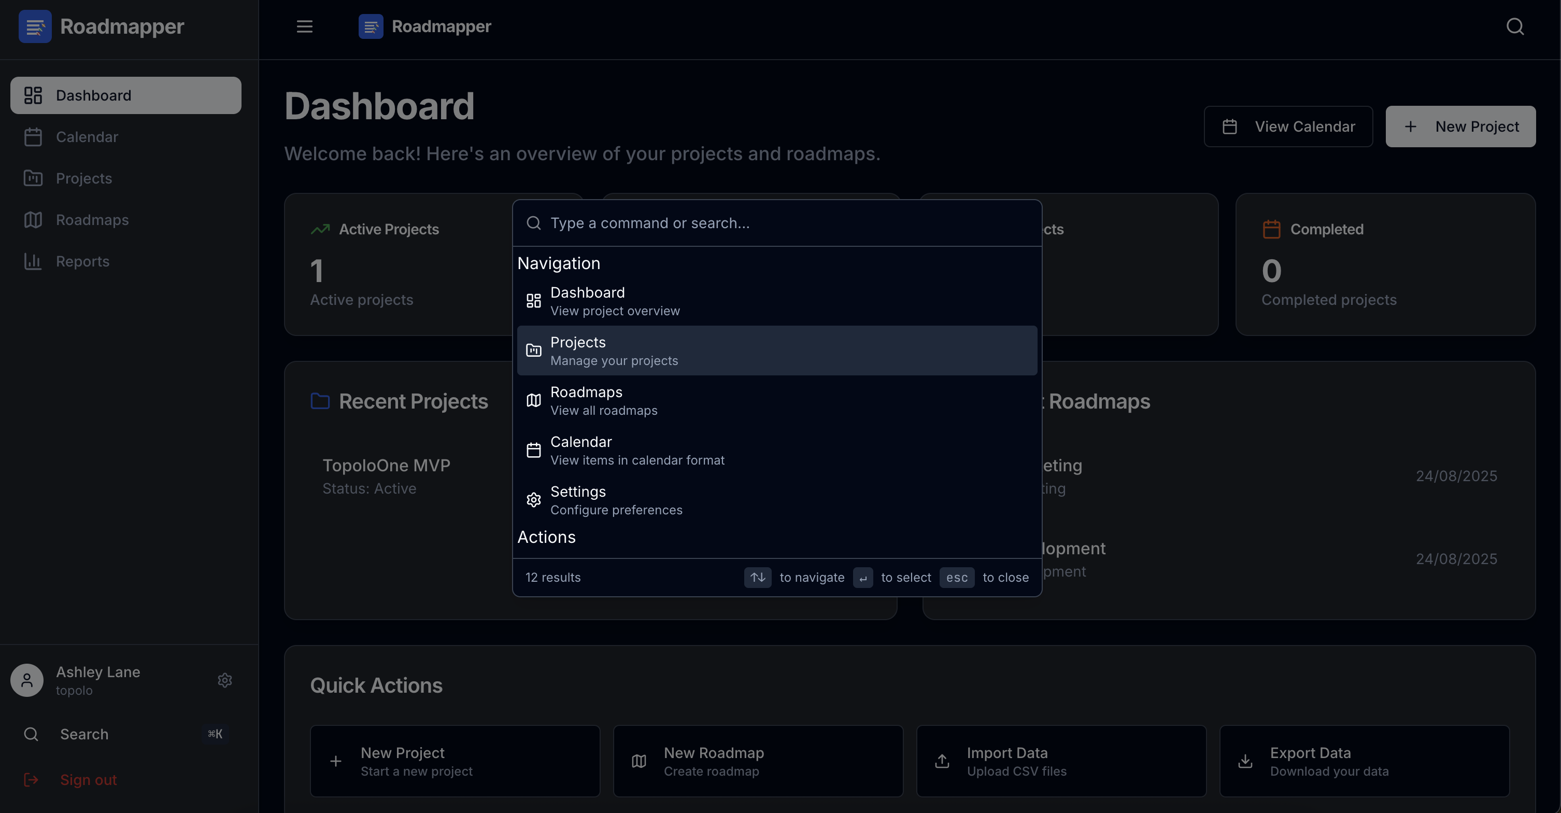Click the search magnifier icon at top right
The width and height of the screenshot is (1561, 813).
tap(1515, 26)
